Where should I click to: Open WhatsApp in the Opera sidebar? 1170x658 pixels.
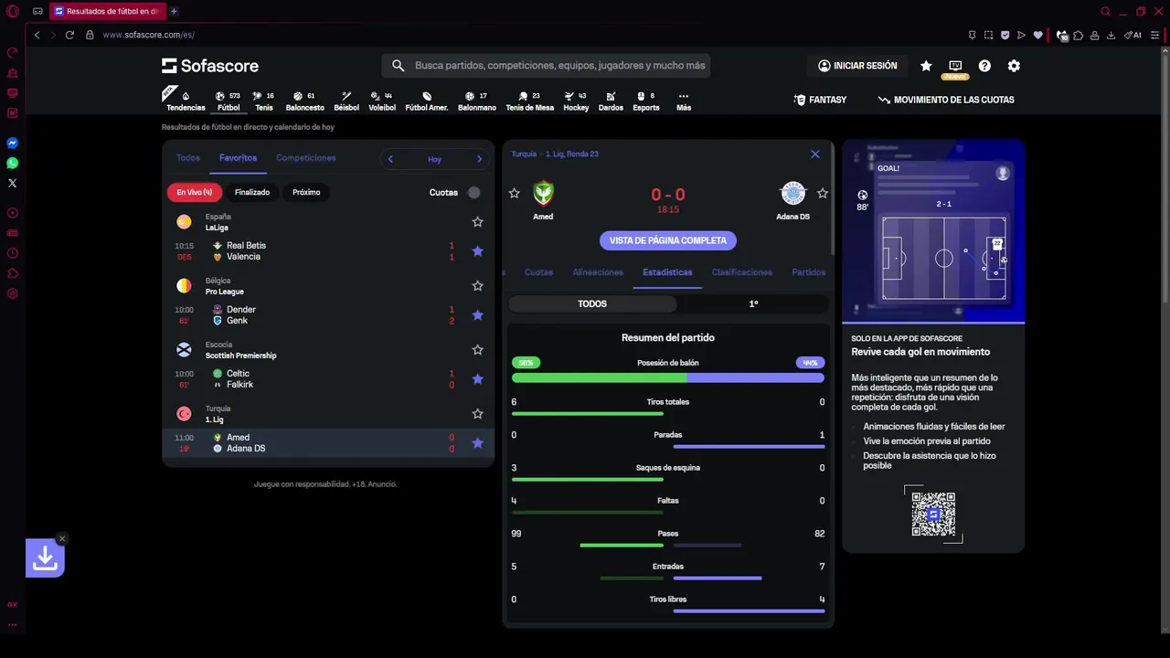point(12,163)
